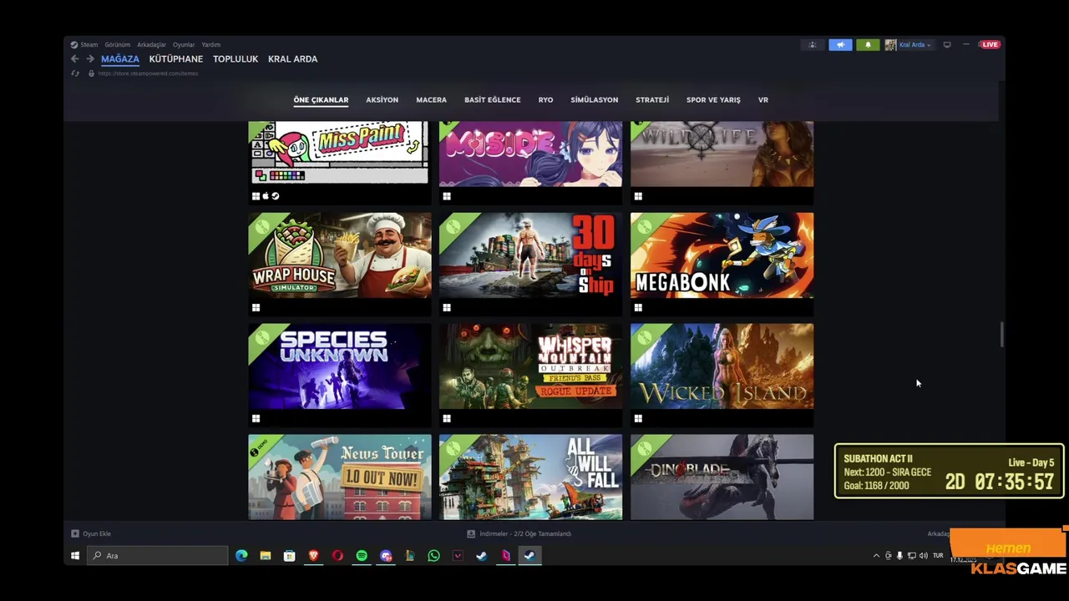Launch the Opera browser from the taskbar

(x=337, y=555)
